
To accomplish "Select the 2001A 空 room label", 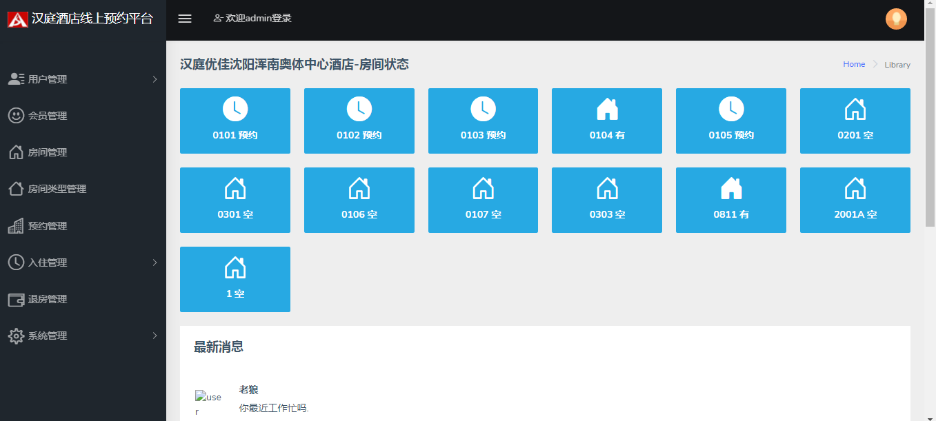I will click(855, 214).
